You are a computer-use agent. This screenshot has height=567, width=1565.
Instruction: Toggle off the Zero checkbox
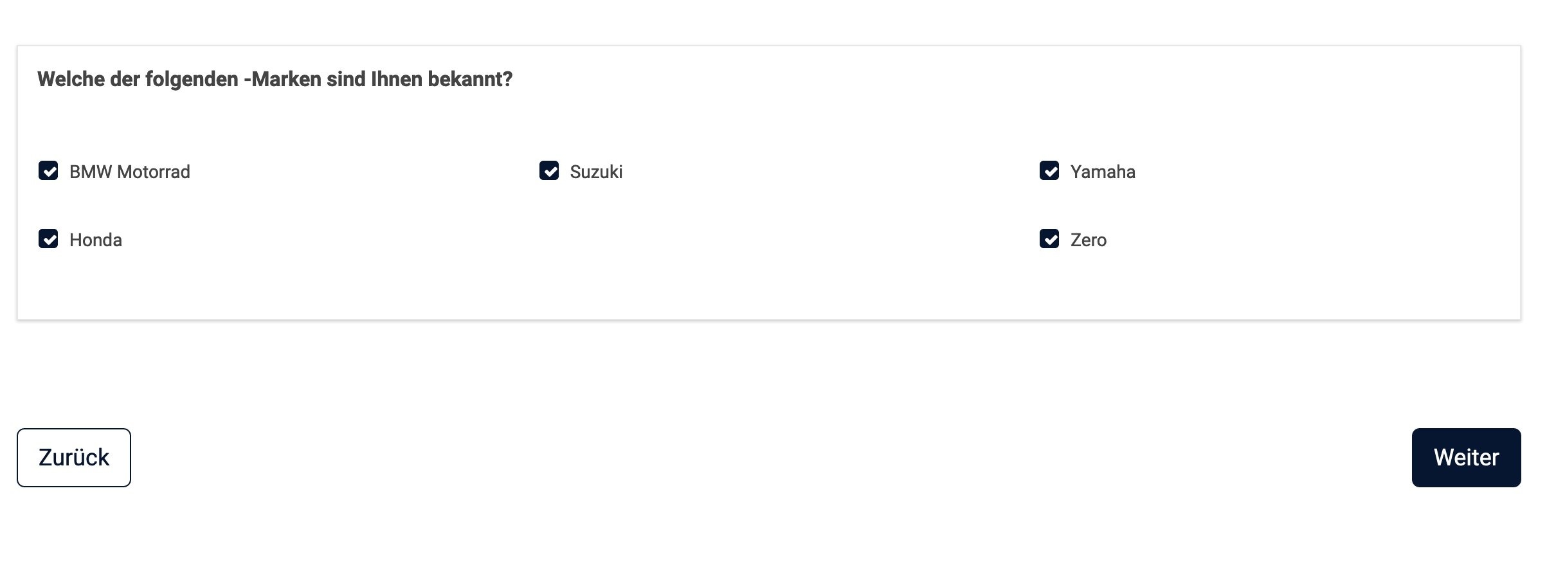(x=1049, y=239)
